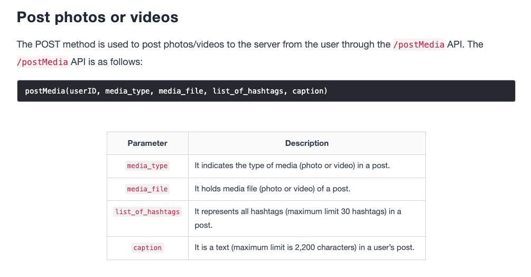Click description 'It indicates the type of media'
The image size is (531, 277).
click(x=292, y=165)
